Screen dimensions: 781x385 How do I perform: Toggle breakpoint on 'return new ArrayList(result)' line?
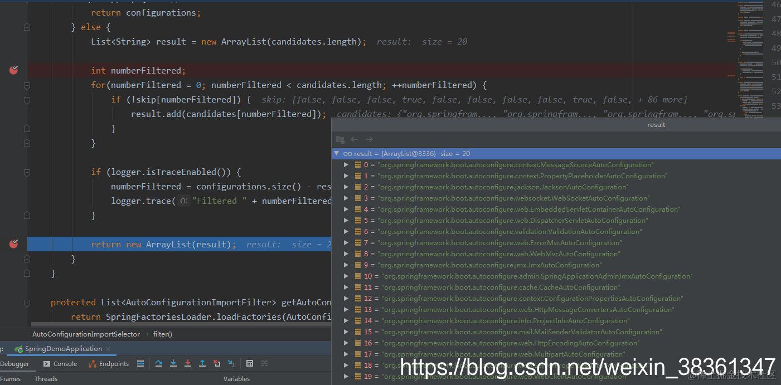point(14,244)
